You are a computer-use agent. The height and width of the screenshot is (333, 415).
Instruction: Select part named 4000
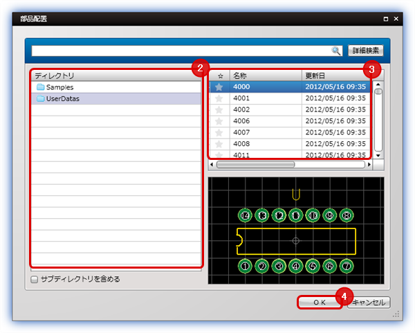[241, 87]
